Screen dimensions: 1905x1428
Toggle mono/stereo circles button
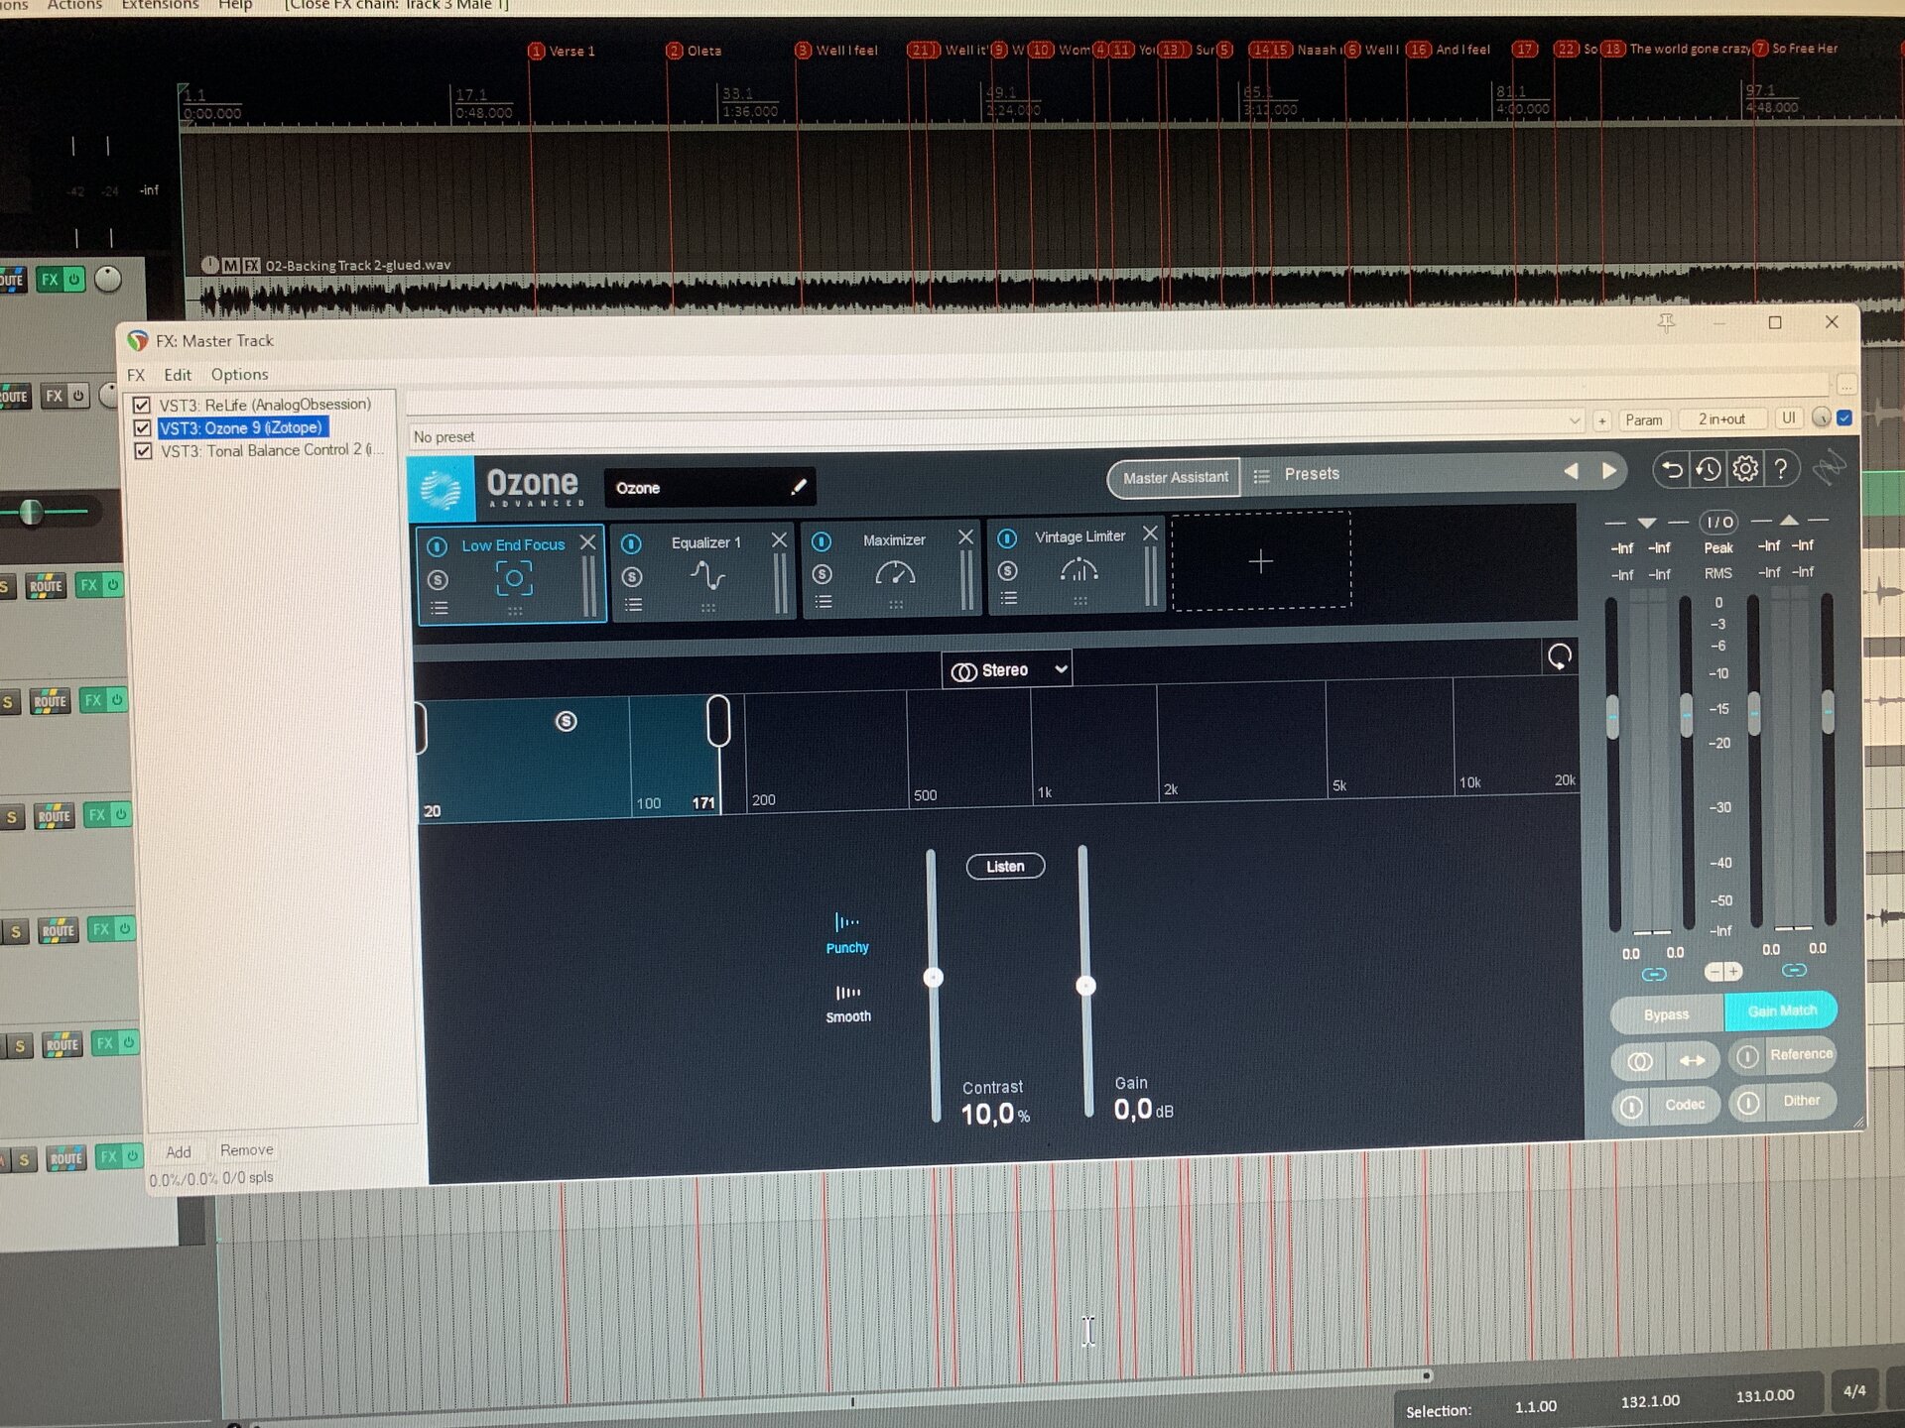point(1639,1061)
